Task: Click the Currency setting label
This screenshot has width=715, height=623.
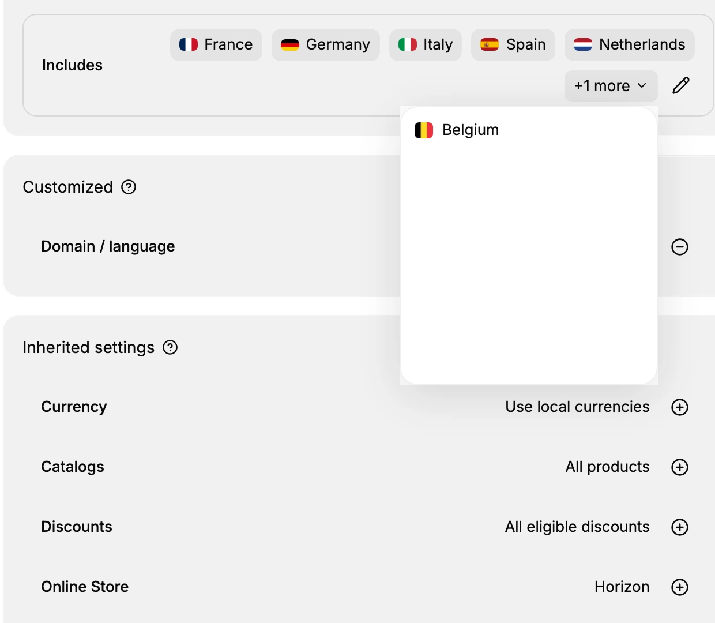Action: coord(74,407)
